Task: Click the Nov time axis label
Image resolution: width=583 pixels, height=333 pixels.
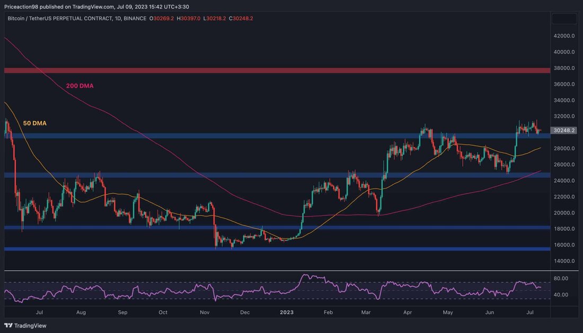Action: coord(205,312)
